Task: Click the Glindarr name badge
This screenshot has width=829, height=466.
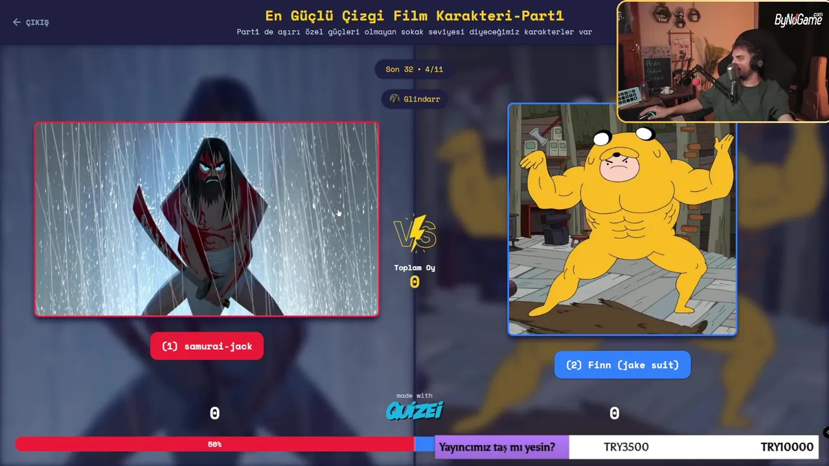Action: pyautogui.click(x=414, y=99)
